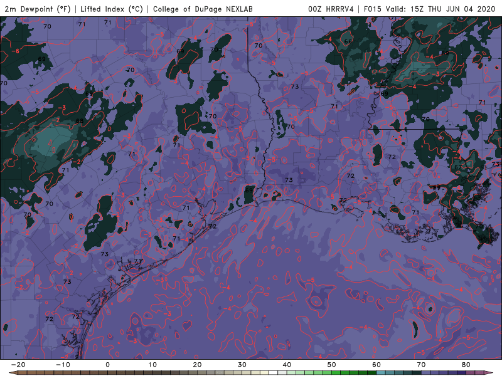Click the "Lifted Index (°C)" title text

click(x=112, y=9)
